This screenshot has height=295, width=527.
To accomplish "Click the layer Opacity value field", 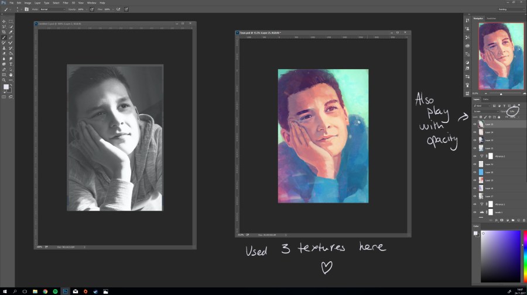I will tap(512, 111).
